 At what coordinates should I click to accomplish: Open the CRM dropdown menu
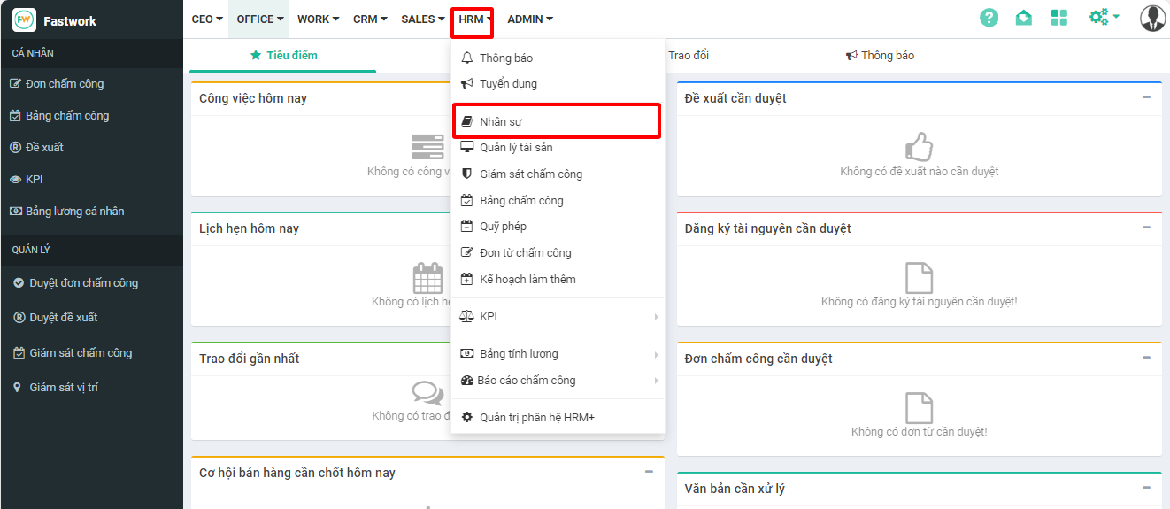370,19
